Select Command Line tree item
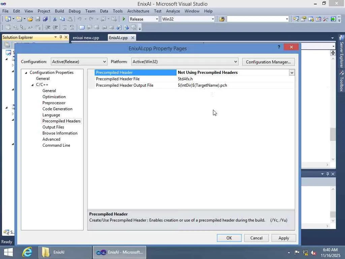345x259 pixels. (56, 145)
